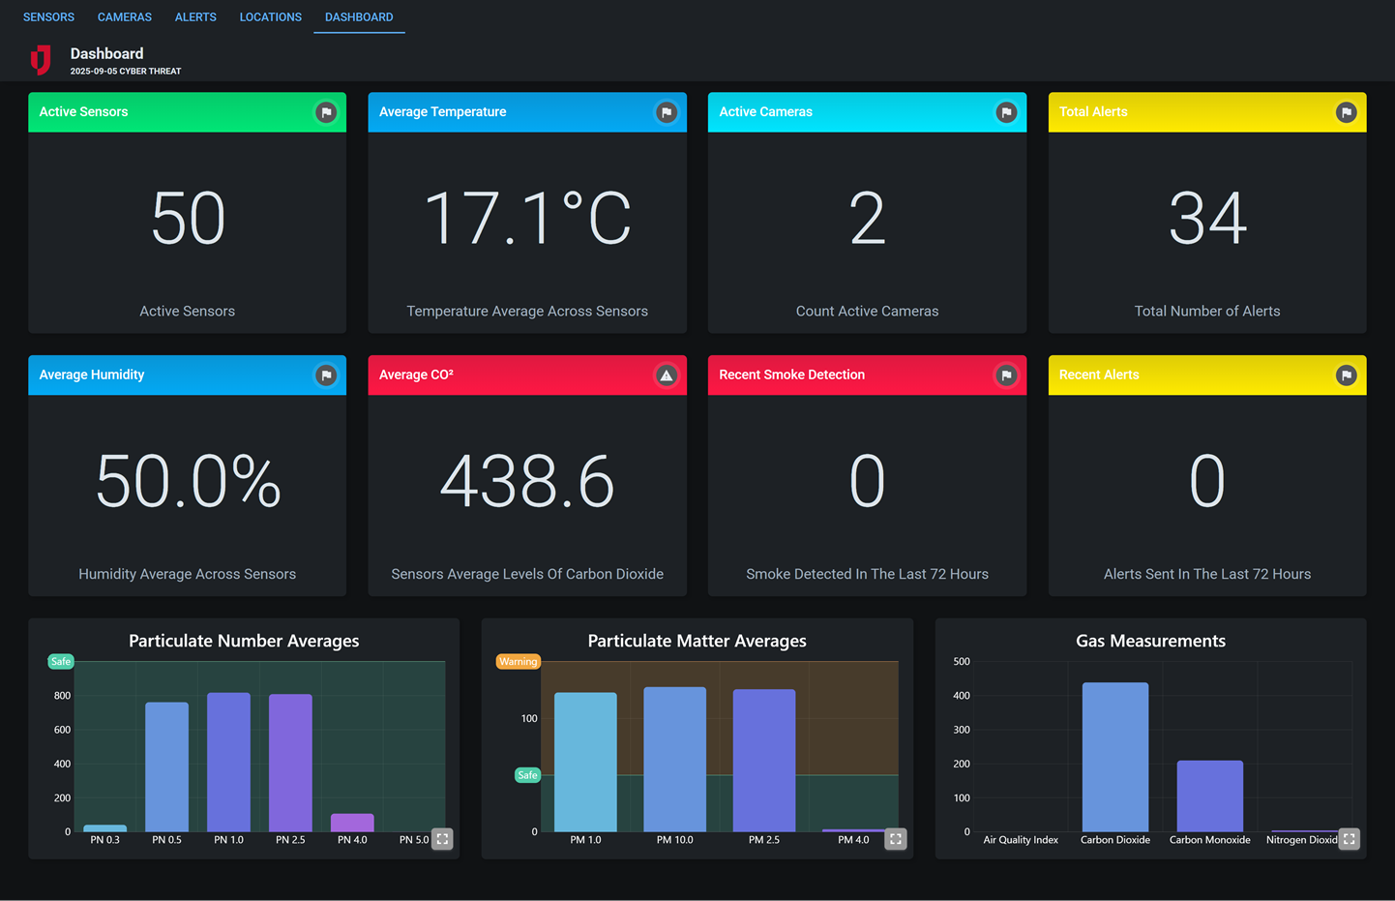Click the flag icon on Total Alerts card
The image size is (1395, 901).
click(x=1347, y=112)
